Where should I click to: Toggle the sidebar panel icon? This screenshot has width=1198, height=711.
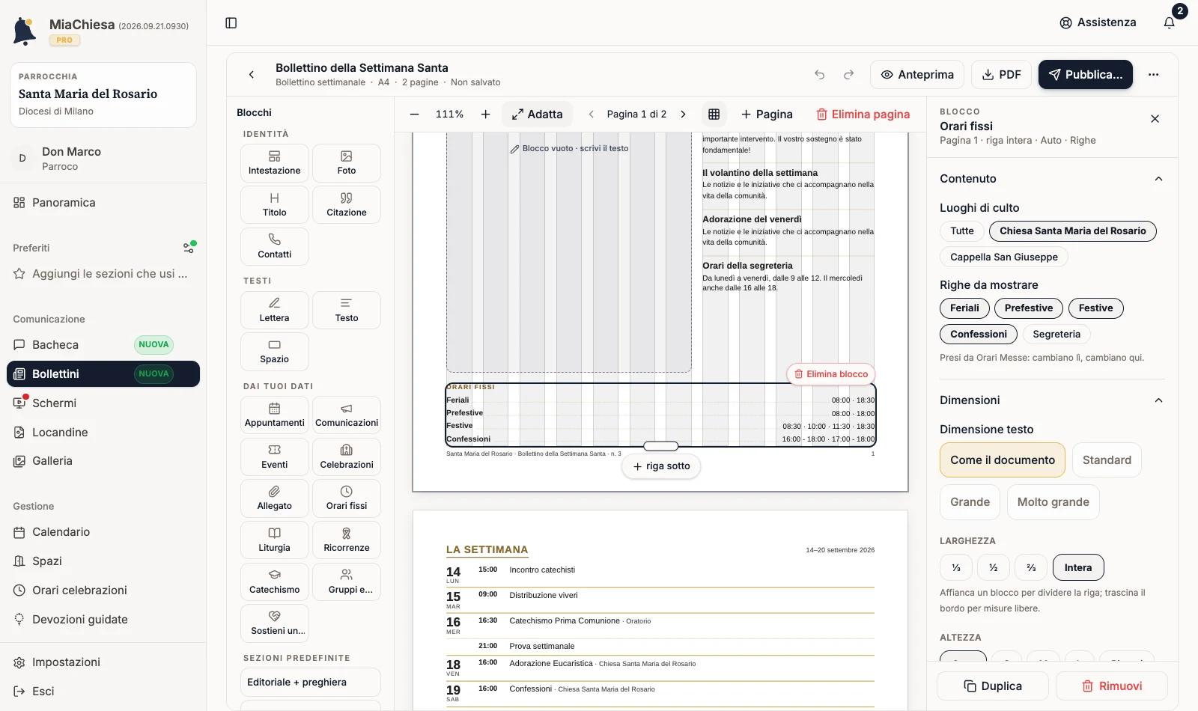231,23
